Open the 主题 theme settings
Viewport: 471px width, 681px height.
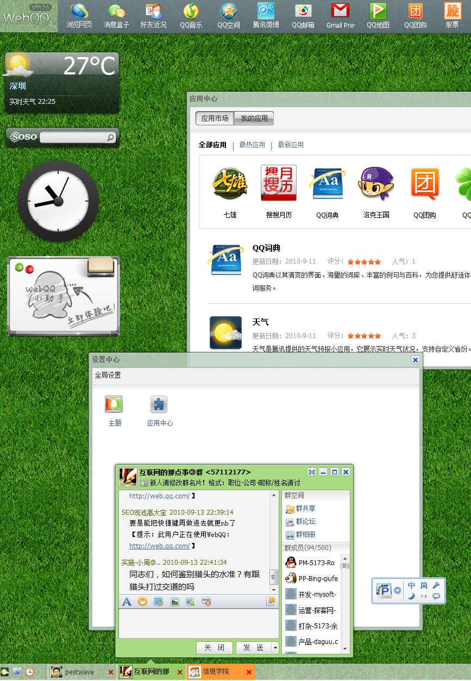[114, 409]
